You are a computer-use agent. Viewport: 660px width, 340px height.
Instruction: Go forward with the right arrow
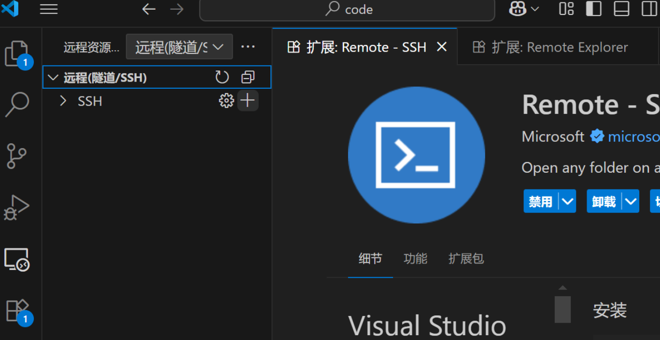(x=177, y=9)
